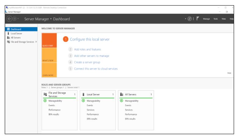Click Create a server group

click(x=87, y=62)
